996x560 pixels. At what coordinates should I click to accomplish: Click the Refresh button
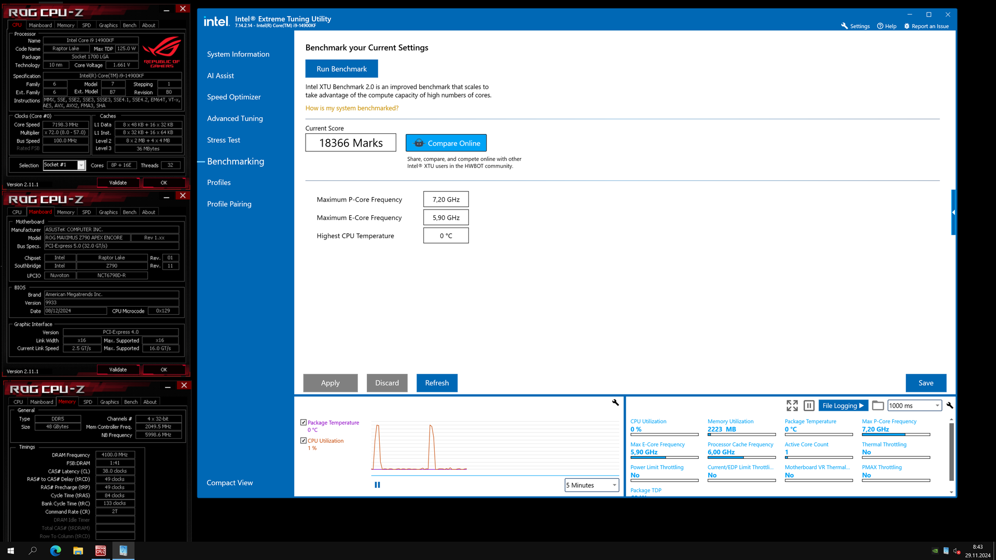(x=437, y=383)
